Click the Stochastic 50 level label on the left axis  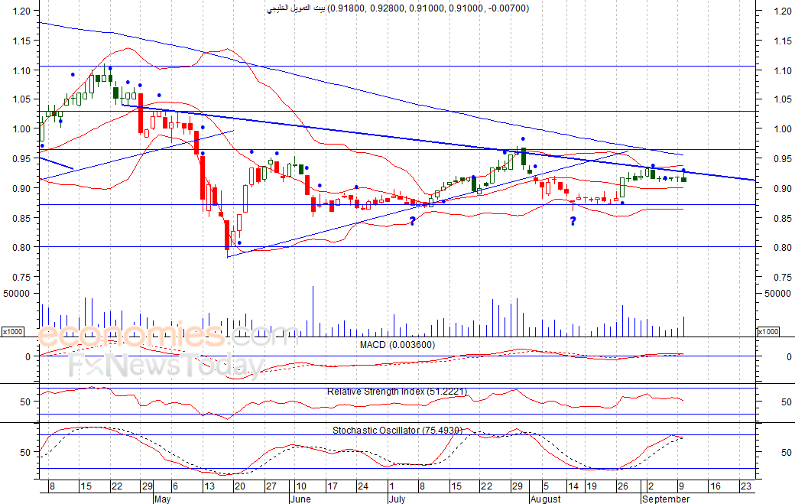click(x=25, y=452)
